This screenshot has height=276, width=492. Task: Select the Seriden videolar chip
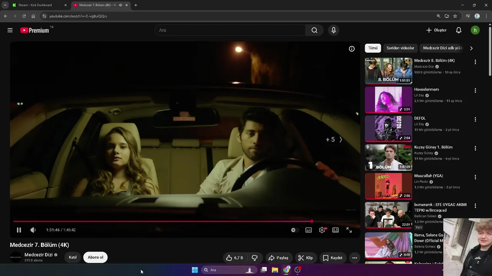coord(400,48)
